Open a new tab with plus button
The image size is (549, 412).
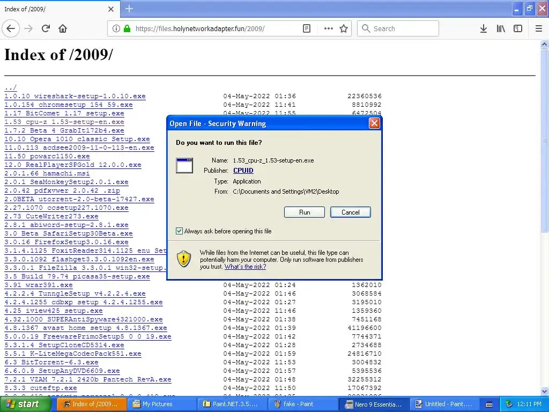[129, 9]
